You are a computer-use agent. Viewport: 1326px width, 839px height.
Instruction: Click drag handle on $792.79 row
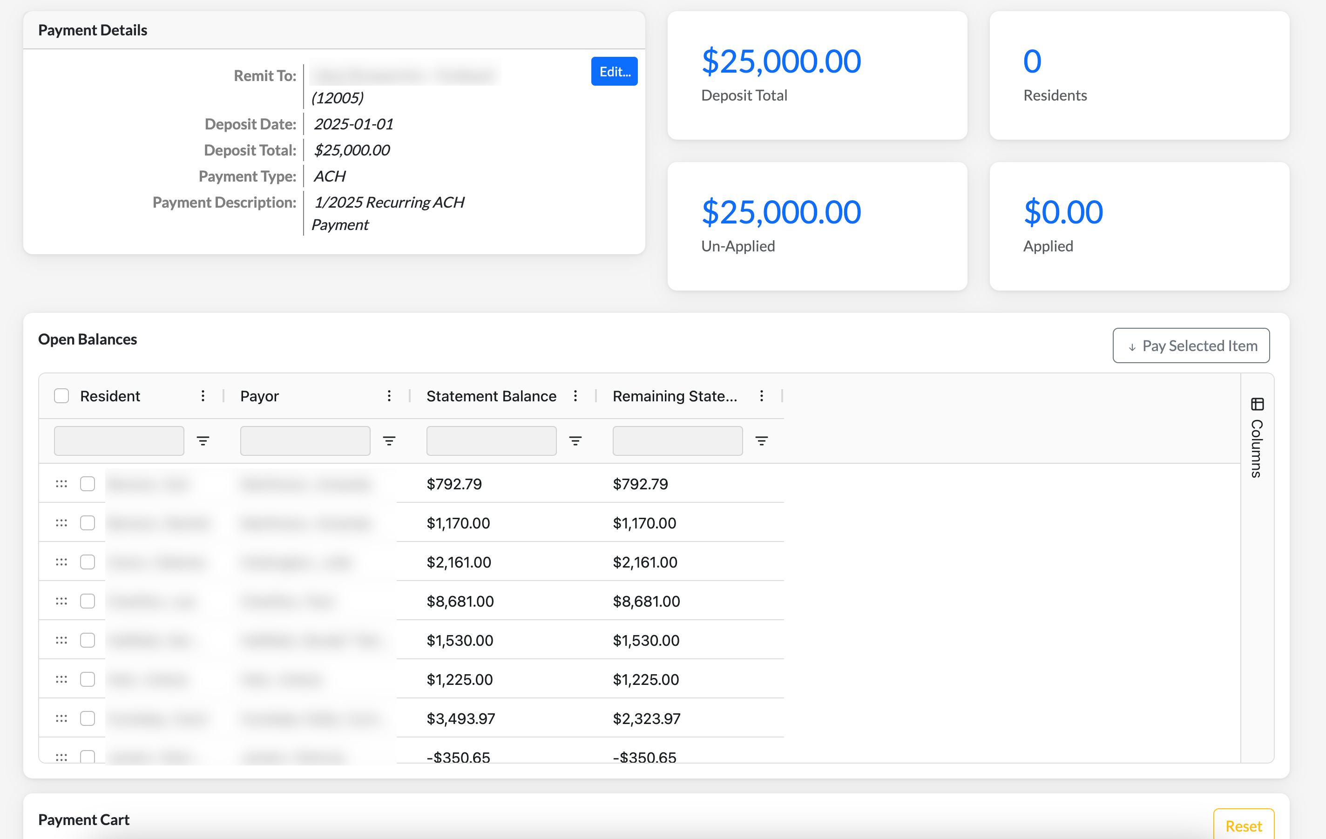61,484
